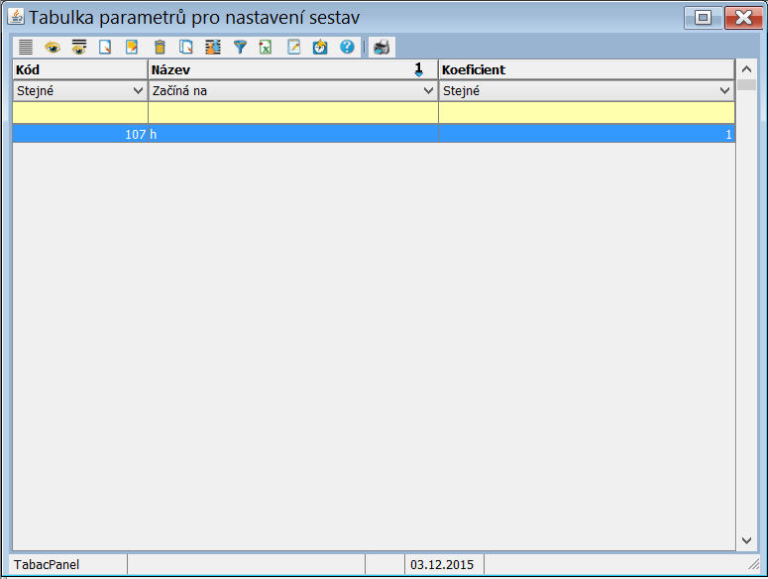The width and height of the screenshot is (768, 579).
Task: Click the list lines icon in toolbar
Action: pyautogui.click(x=25, y=47)
